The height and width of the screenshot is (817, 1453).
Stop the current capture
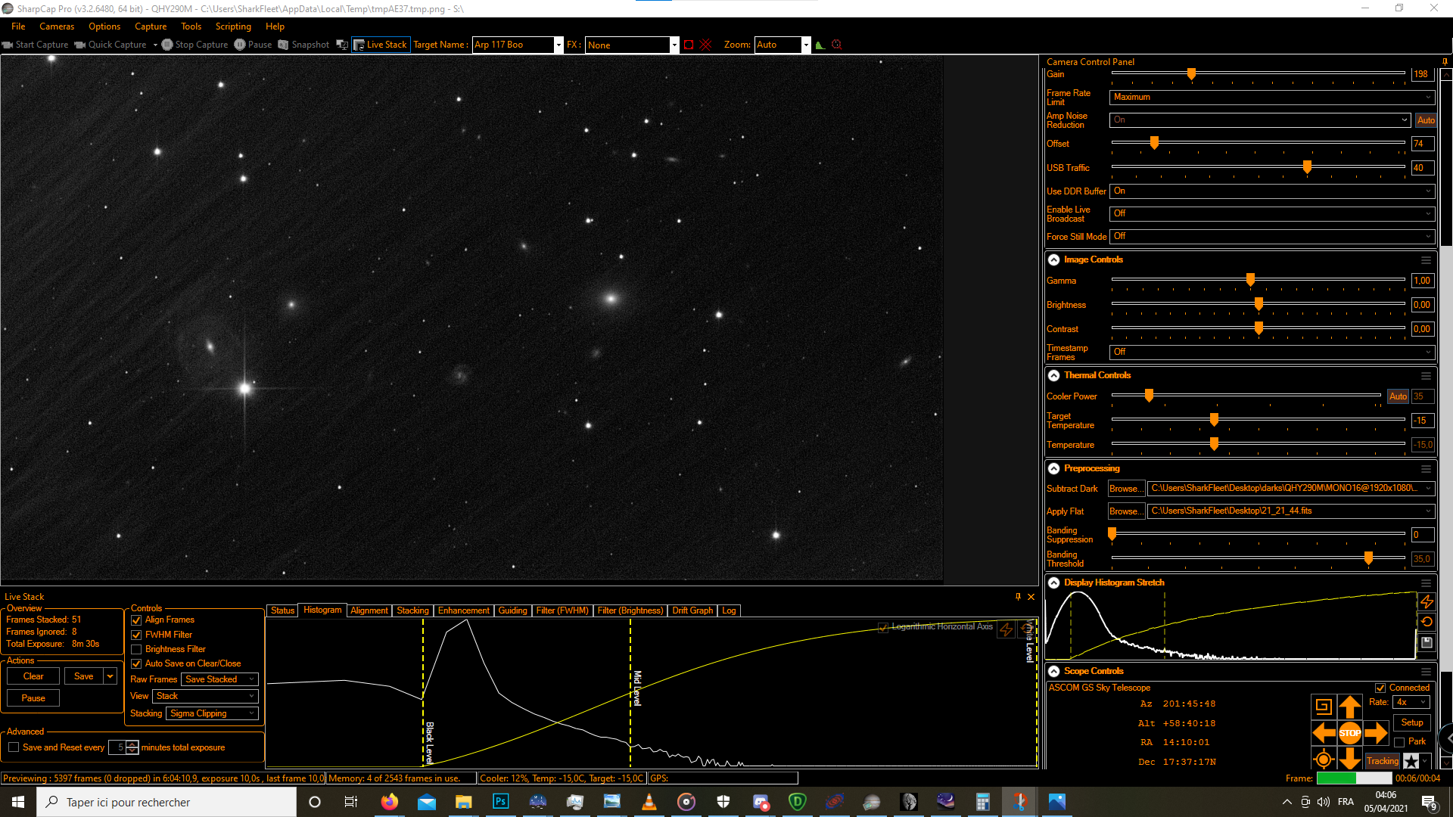click(x=195, y=45)
